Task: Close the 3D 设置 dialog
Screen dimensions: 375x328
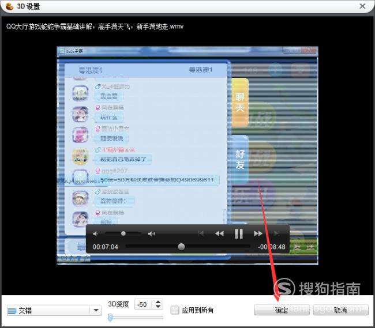Action: [362, 6]
